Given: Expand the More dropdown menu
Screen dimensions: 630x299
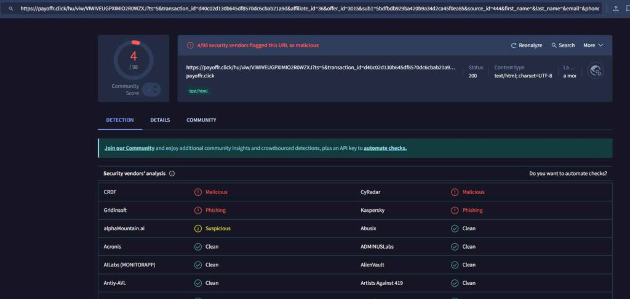Looking at the screenshot, I should (x=593, y=45).
